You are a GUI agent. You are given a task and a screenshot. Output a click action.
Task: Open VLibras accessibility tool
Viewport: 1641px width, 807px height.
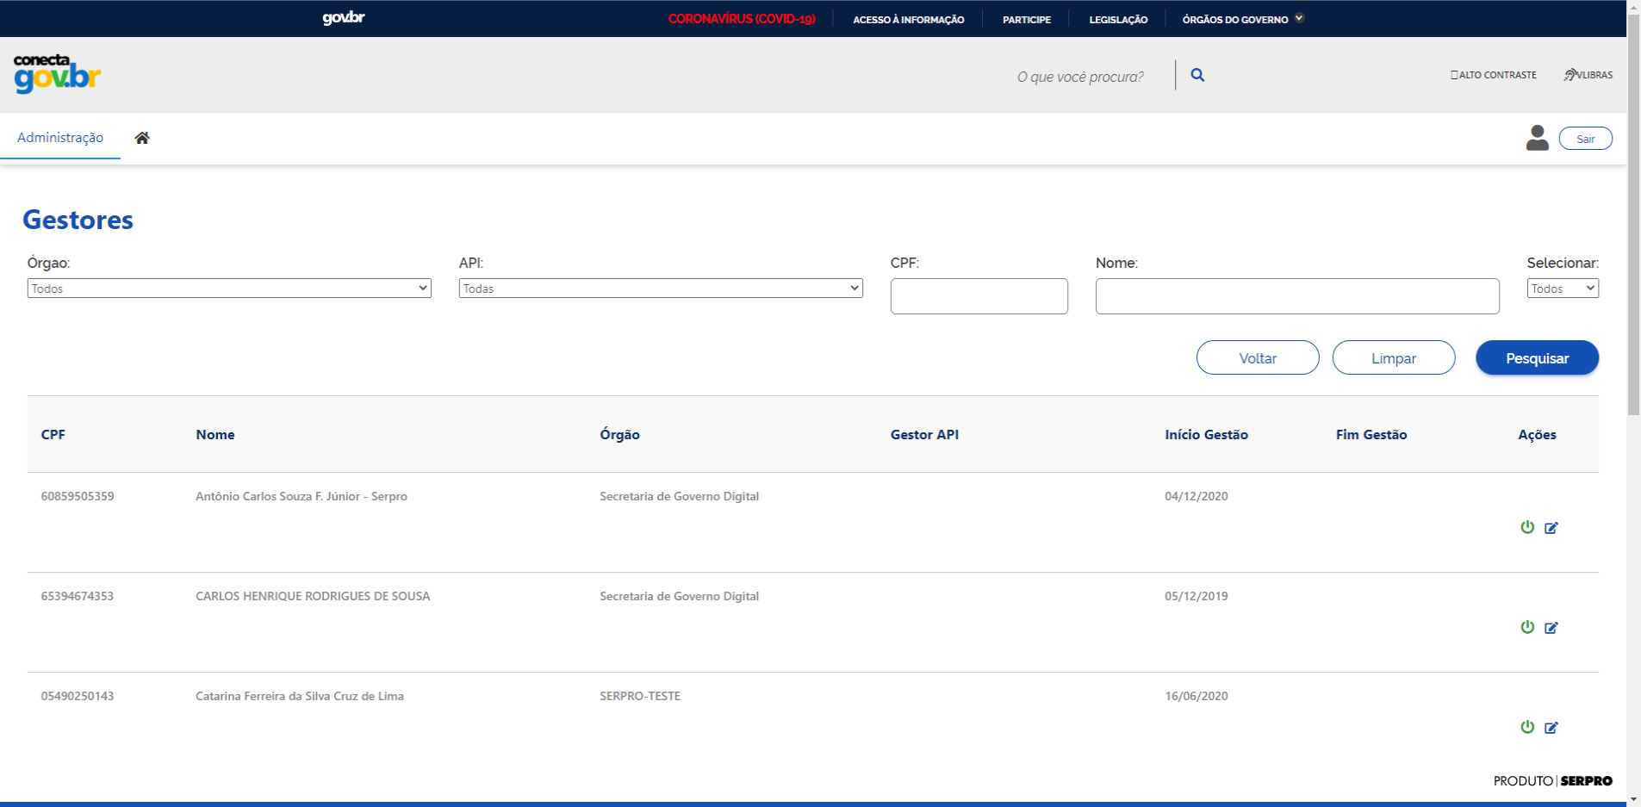[1588, 75]
